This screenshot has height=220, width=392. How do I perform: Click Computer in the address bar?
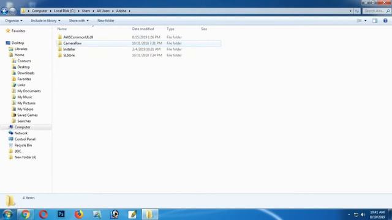click(39, 11)
